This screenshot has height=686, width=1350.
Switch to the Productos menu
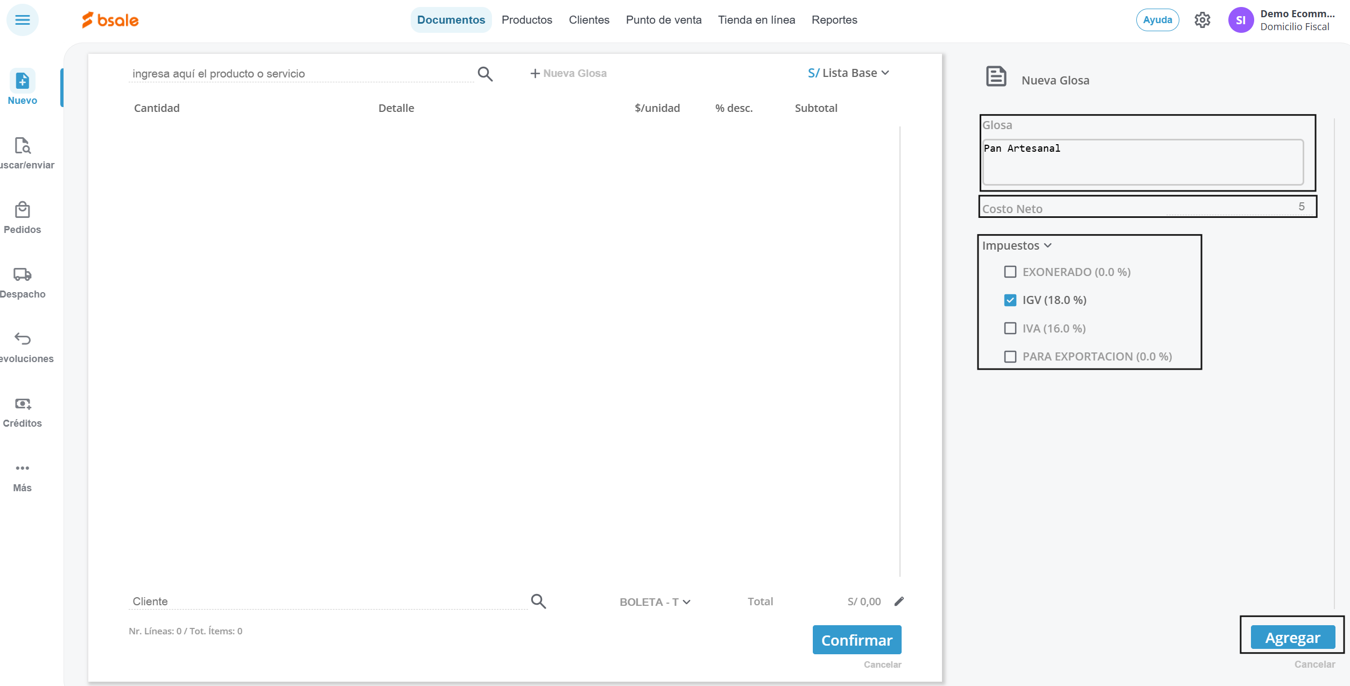tap(526, 20)
